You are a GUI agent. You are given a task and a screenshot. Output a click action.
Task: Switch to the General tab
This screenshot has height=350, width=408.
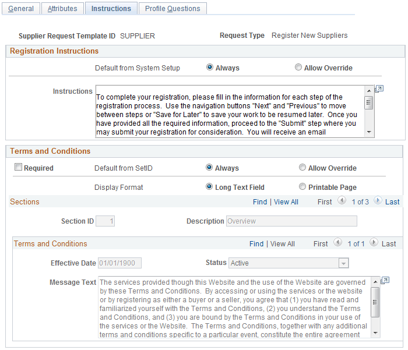pyautogui.click(x=21, y=8)
